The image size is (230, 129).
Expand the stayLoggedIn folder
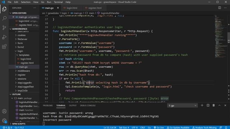pos(24,83)
